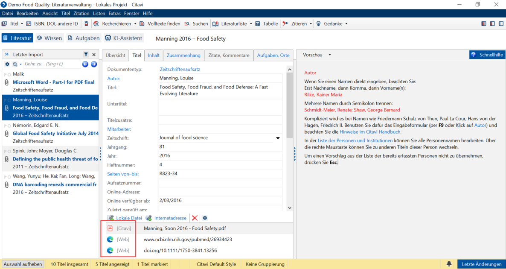Click the Mitarbeiter field label link

coord(119,129)
